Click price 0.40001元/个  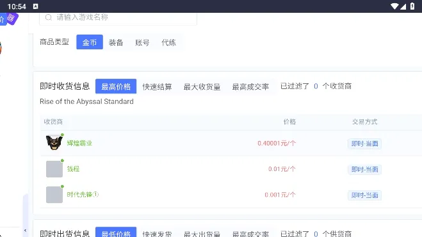pos(277,143)
